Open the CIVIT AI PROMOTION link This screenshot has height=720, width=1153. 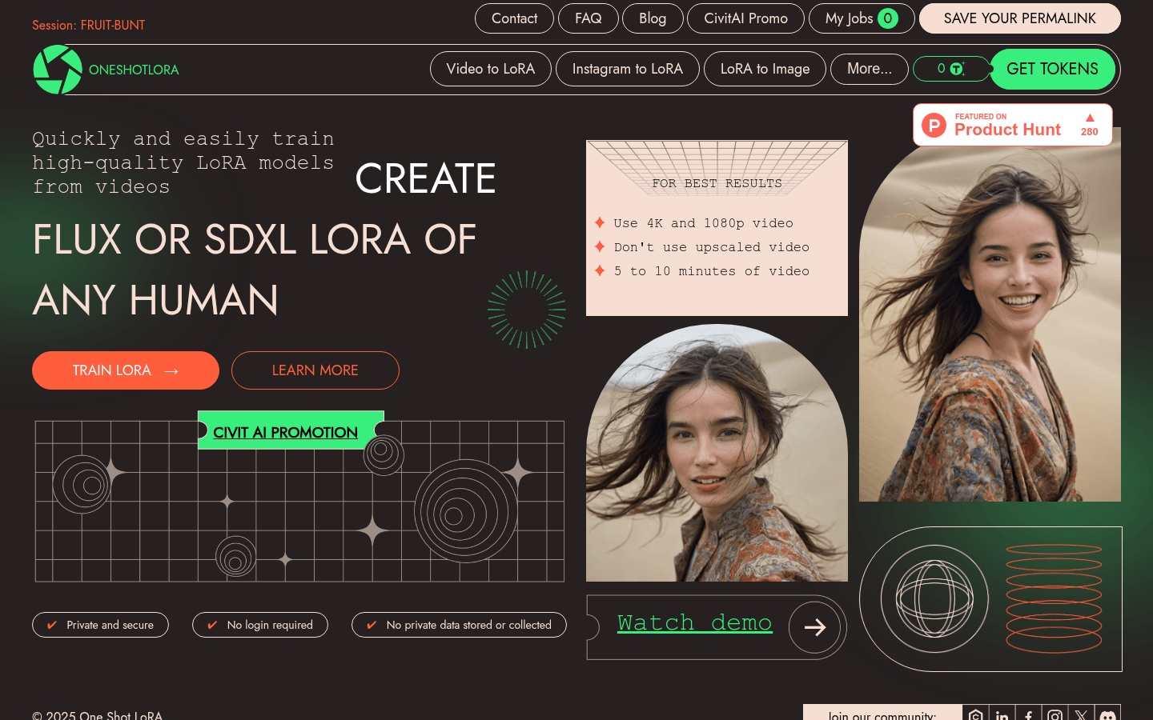[x=286, y=433]
